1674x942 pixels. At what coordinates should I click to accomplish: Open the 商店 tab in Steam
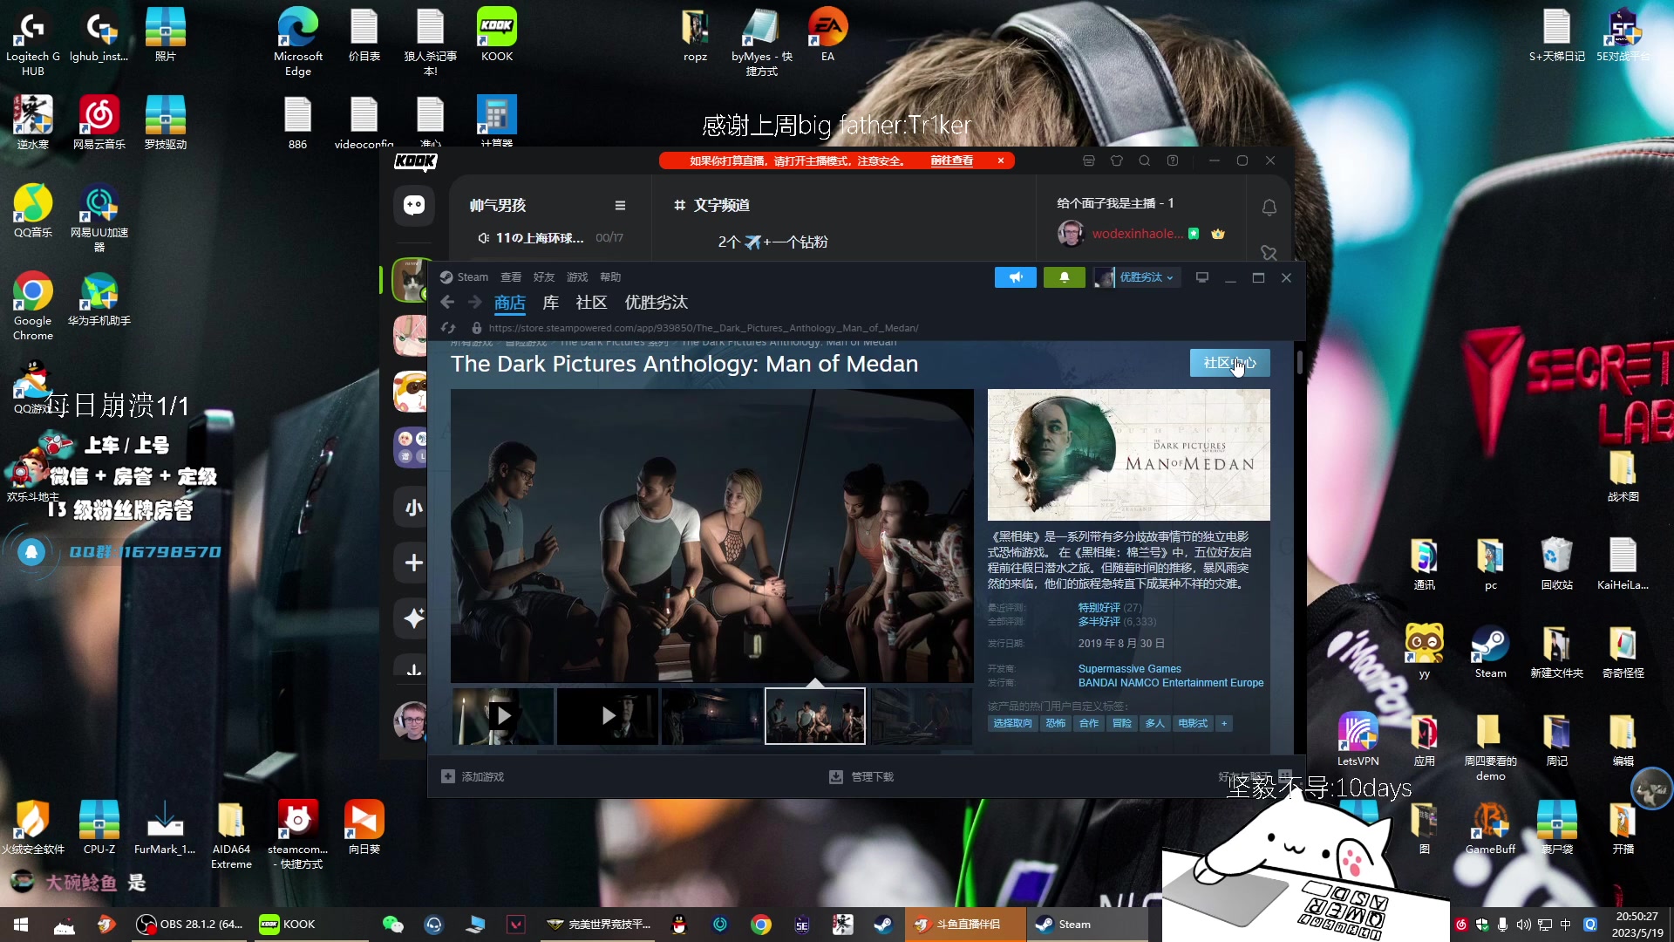point(509,303)
